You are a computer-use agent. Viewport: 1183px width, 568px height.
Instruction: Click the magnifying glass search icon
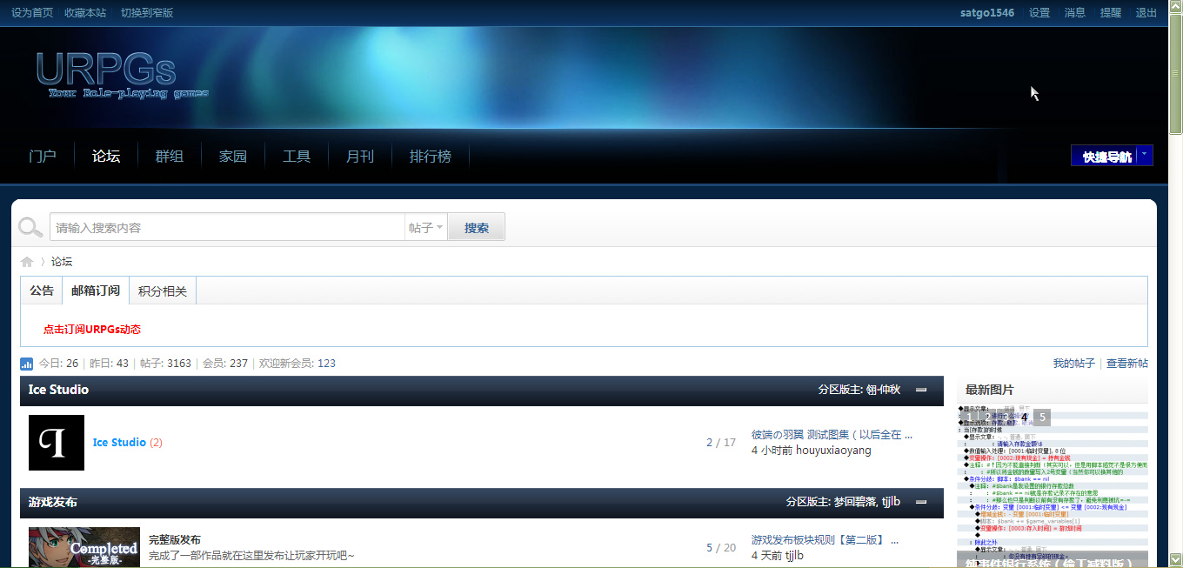point(30,228)
